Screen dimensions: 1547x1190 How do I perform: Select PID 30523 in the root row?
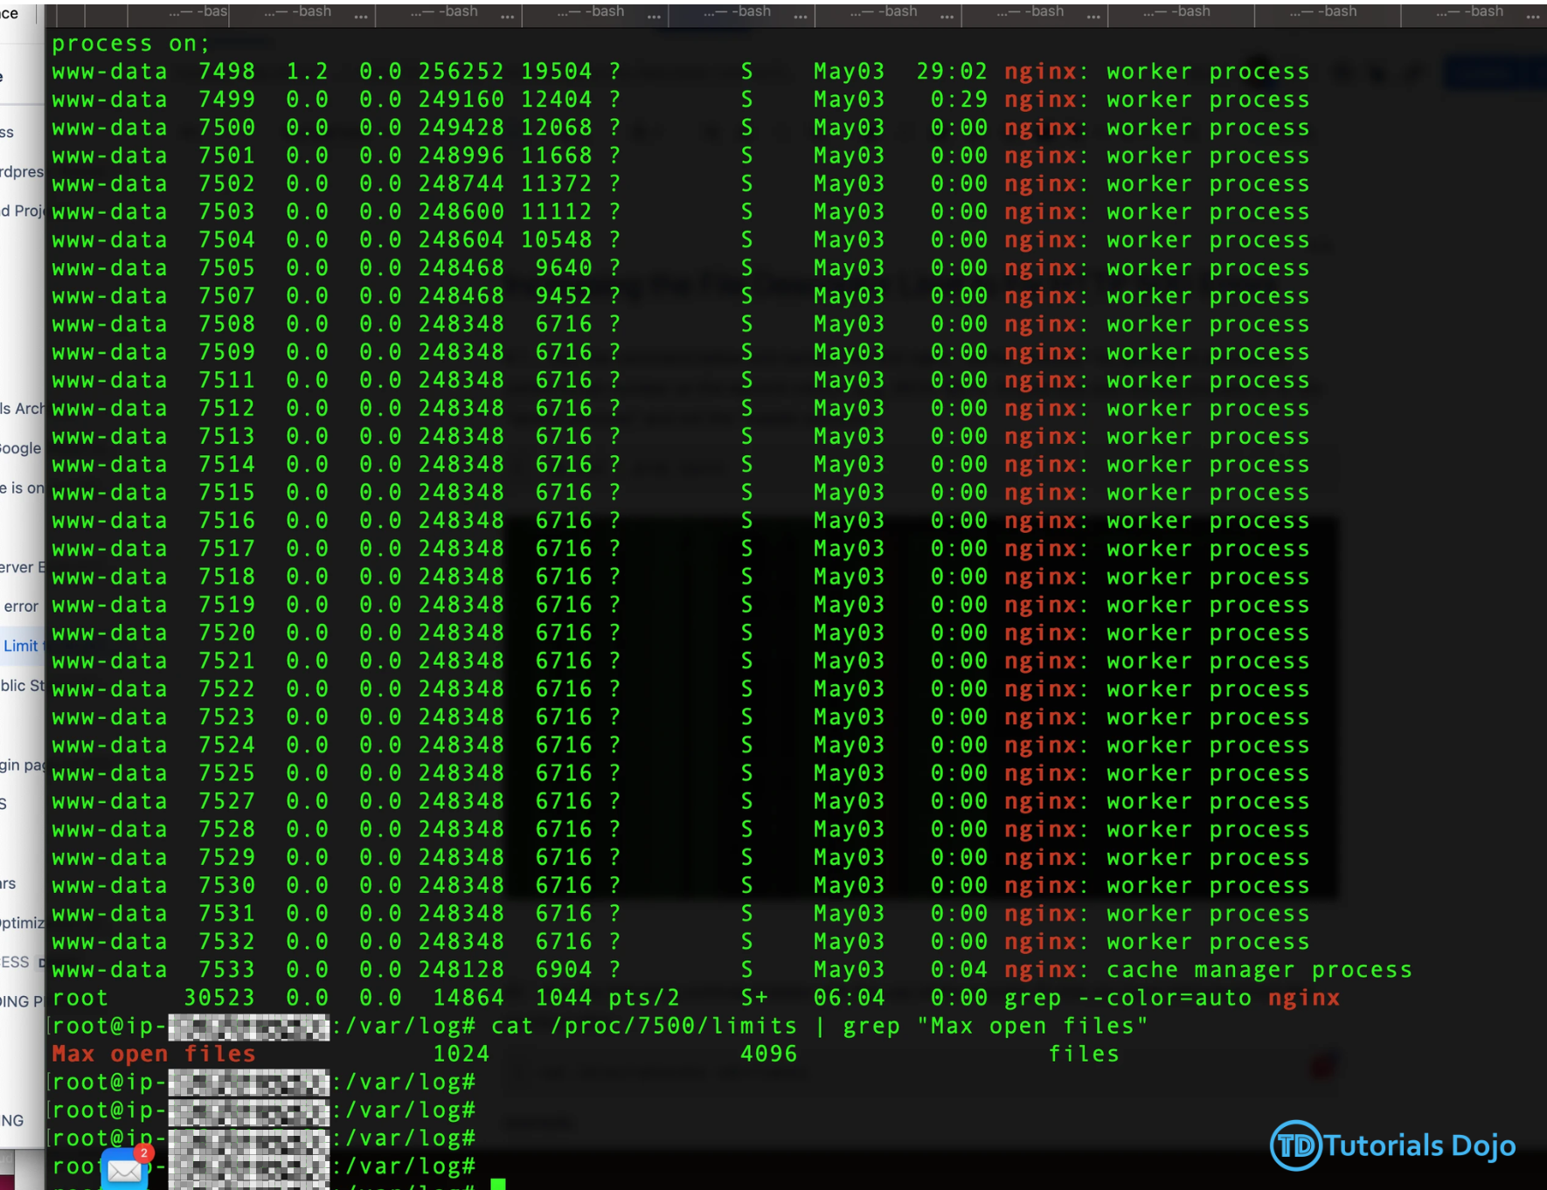pyautogui.click(x=219, y=998)
